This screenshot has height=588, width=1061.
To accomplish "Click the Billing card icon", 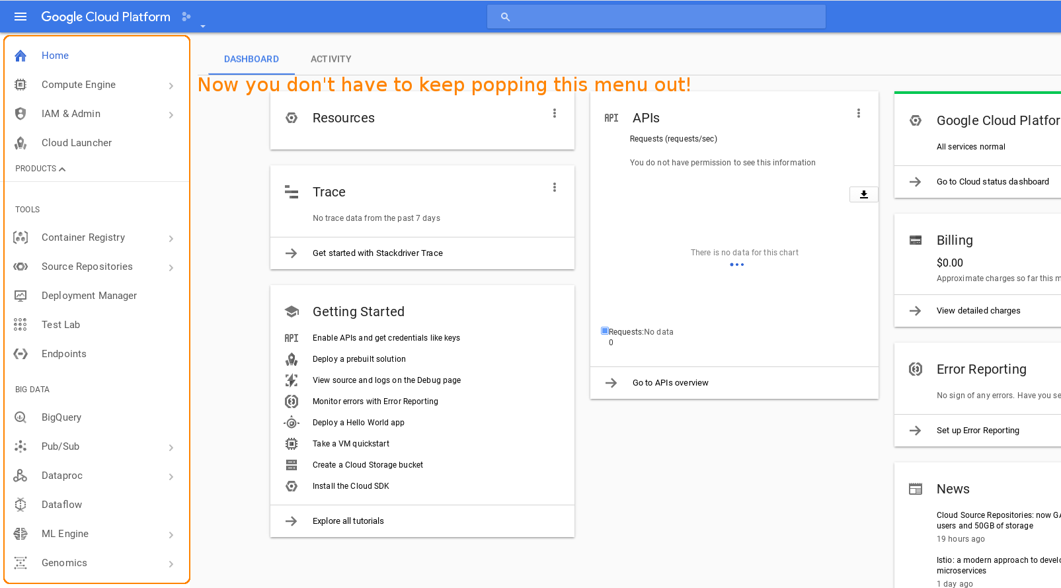I will [916, 240].
